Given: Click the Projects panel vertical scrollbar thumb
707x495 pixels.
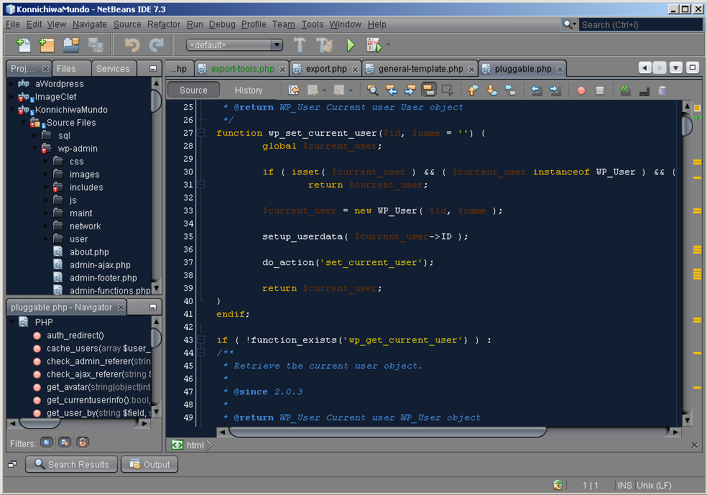Looking at the screenshot, I should click(x=156, y=100).
